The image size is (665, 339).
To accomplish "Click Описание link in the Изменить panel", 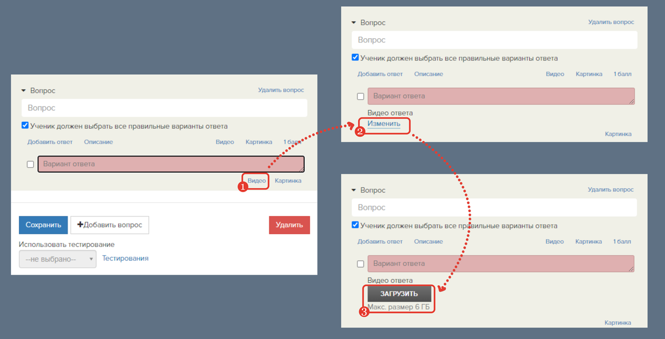I will tap(428, 74).
